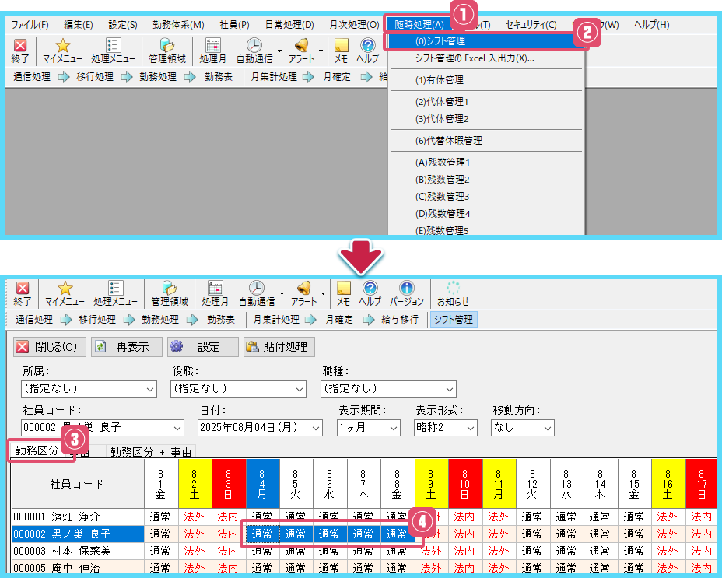This screenshot has height=578, width=722.
Task: Click the バージョン icon in lower toolbar
Action: pyautogui.click(x=406, y=293)
